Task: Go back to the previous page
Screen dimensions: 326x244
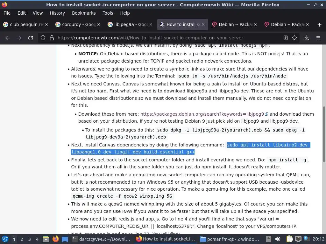Action: [x=8, y=38]
